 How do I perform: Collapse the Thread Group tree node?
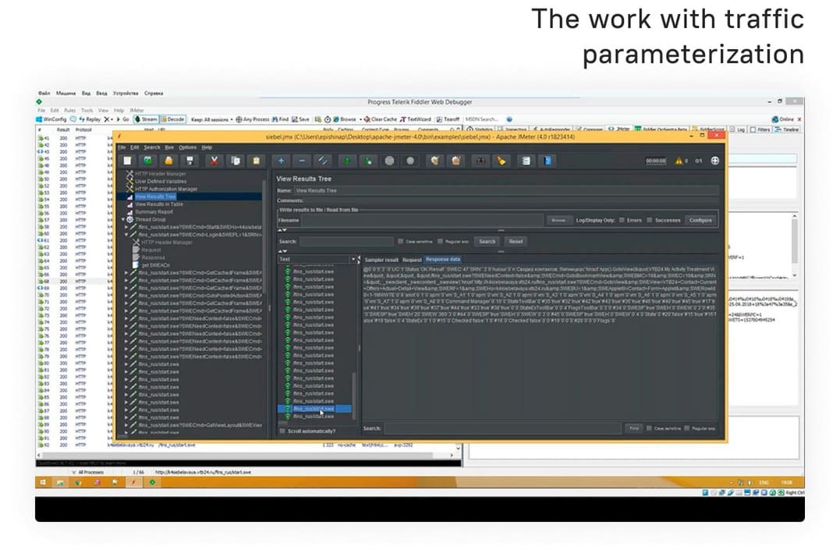(123, 219)
